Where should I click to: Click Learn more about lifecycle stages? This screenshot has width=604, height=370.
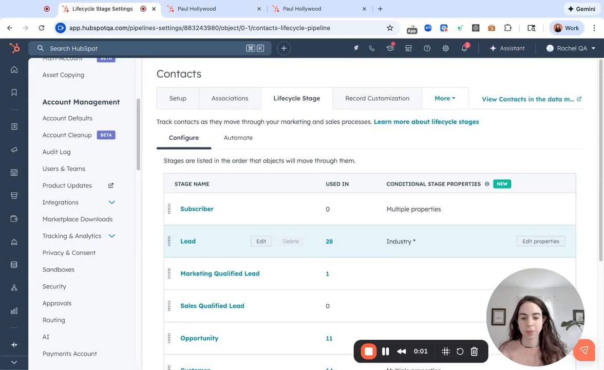(426, 122)
